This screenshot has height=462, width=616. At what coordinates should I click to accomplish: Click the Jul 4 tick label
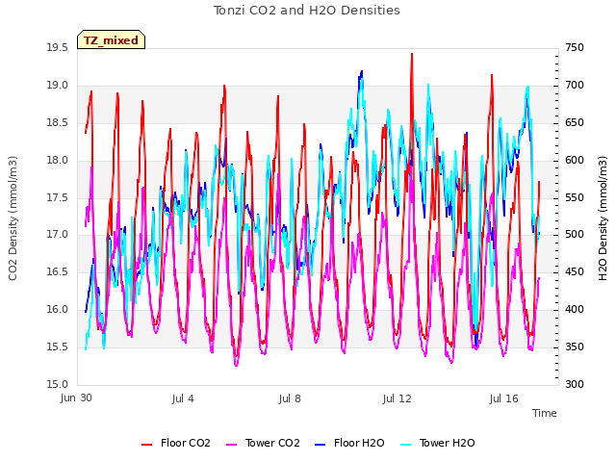click(x=183, y=398)
